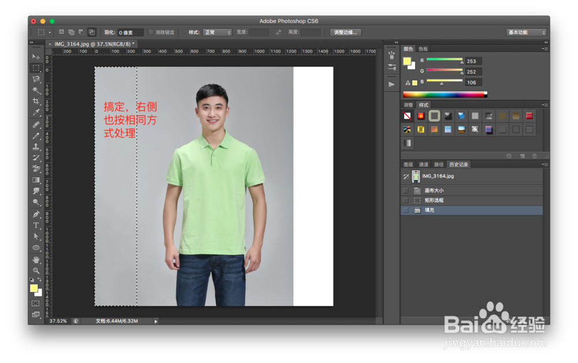Open the 基本功能 workspace dropdown
The width and height of the screenshot is (578, 363).
click(x=526, y=32)
